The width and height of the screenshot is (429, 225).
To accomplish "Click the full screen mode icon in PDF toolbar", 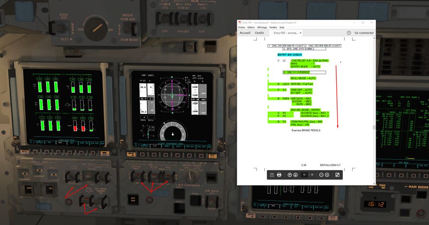I will (x=337, y=175).
